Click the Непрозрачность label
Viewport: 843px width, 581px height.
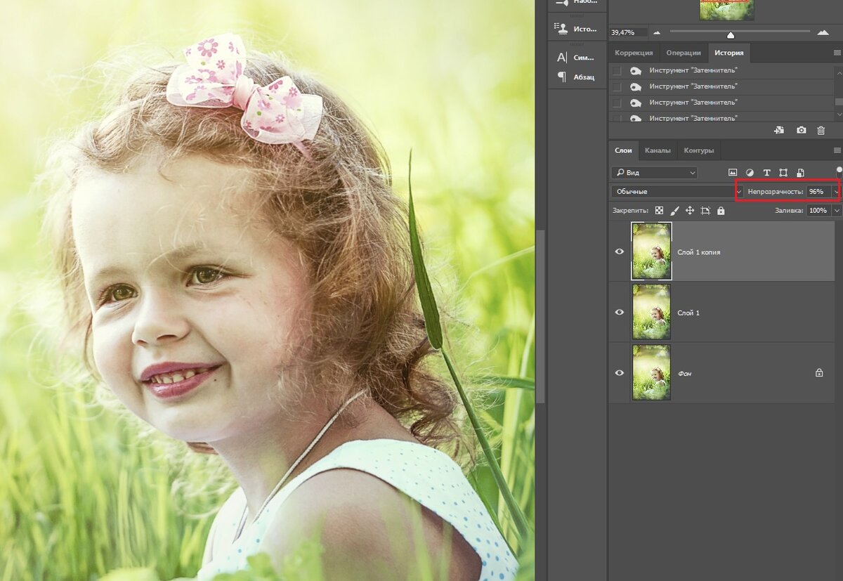[776, 191]
